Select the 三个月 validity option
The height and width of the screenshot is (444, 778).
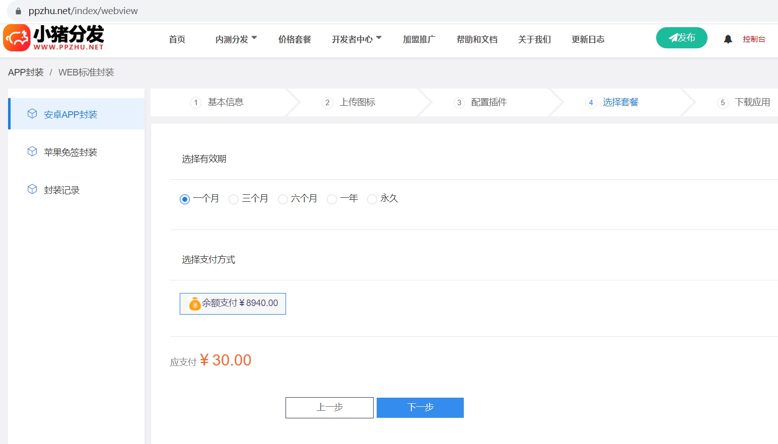(234, 199)
